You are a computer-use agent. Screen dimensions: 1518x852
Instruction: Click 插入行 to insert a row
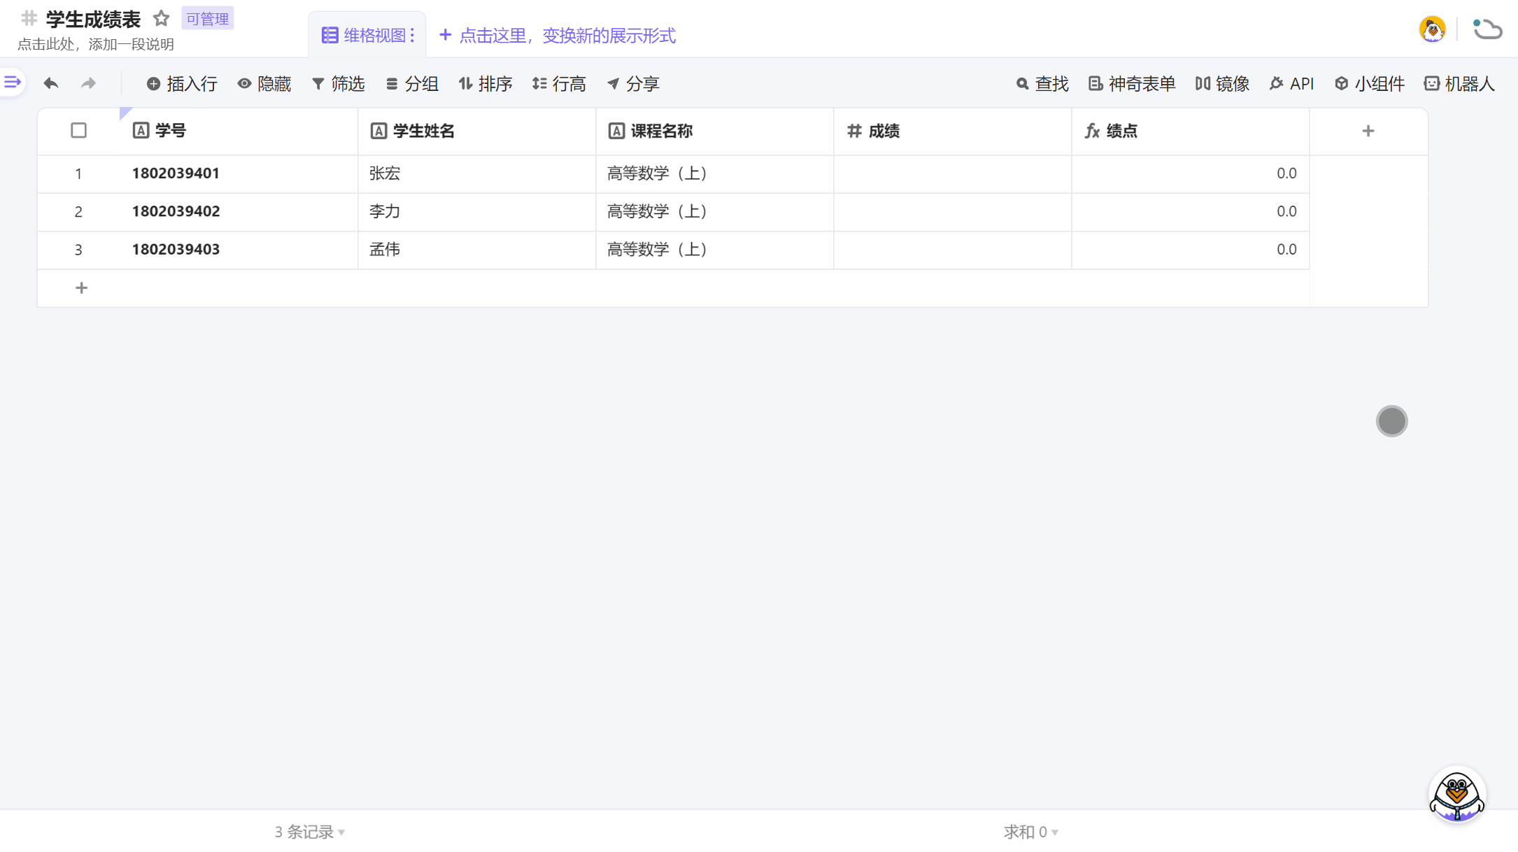tap(181, 83)
